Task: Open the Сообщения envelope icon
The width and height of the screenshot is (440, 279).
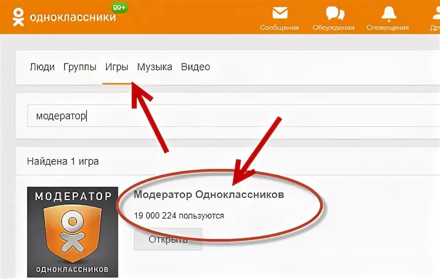Action: click(x=280, y=13)
